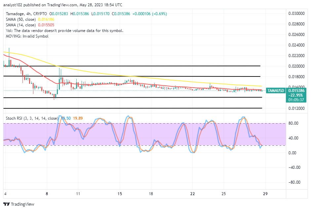Click the analyst102 published header text
This screenshot has width=311, height=210.
63,5
